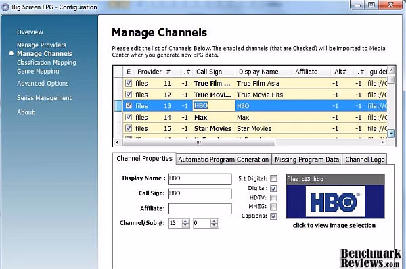Open Genre Mapping page

(38, 72)
